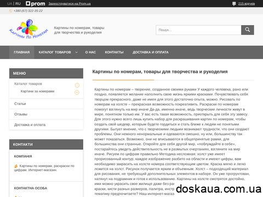Open the Каталог товаров nav dropdown arrow
The image size is (263, 197).
point(76,53)
